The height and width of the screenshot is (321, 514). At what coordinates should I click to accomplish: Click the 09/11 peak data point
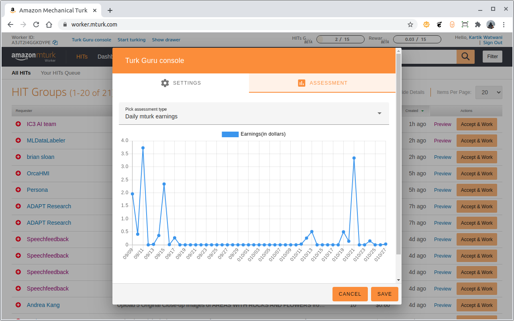(143, 148)
